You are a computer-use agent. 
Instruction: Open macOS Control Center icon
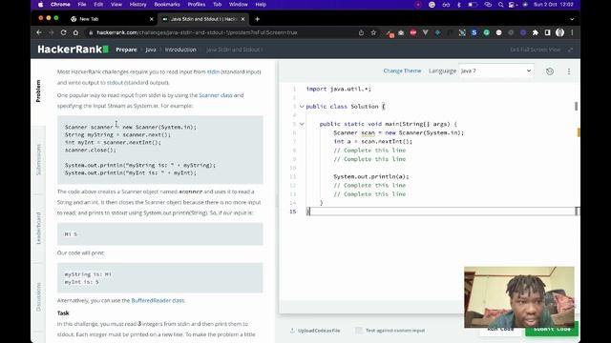point(513,5)
